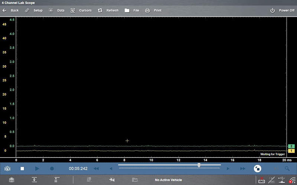Viewport: 297px width, 185px height.
Task: Click the yellow 25 axis value
Action: [x=4, y=80]
